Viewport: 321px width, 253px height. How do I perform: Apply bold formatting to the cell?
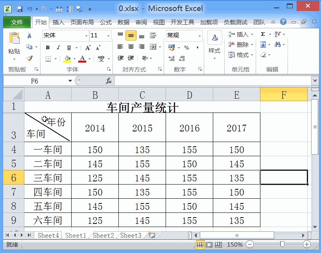47,48
